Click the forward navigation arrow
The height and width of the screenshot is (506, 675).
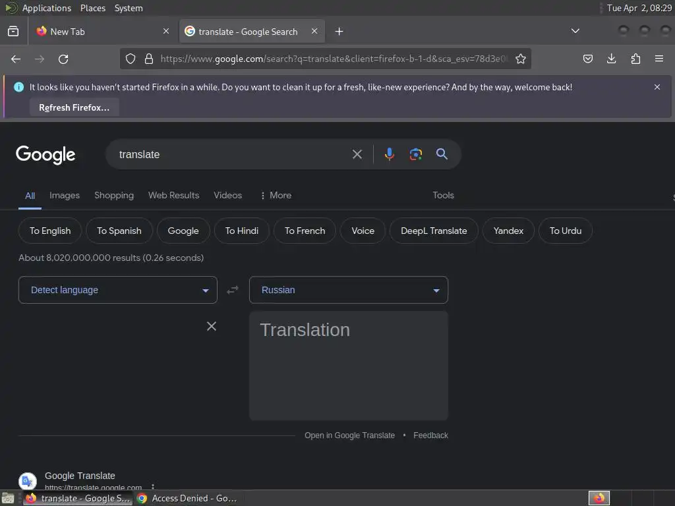click(x=40, y=59)
